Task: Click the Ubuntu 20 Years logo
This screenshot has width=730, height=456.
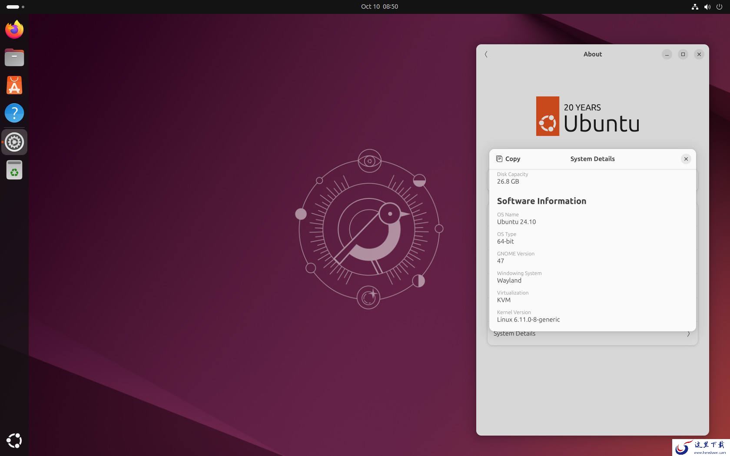Action: pyautogui.click(x=587, y=116)
